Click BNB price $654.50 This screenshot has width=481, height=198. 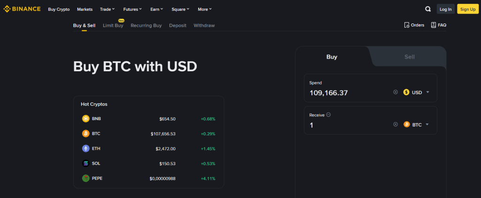point(167,119)
